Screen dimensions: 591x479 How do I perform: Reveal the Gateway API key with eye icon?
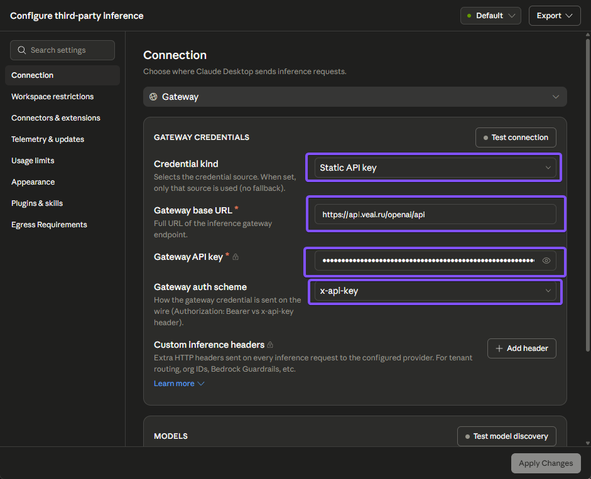tap(546, 261)
